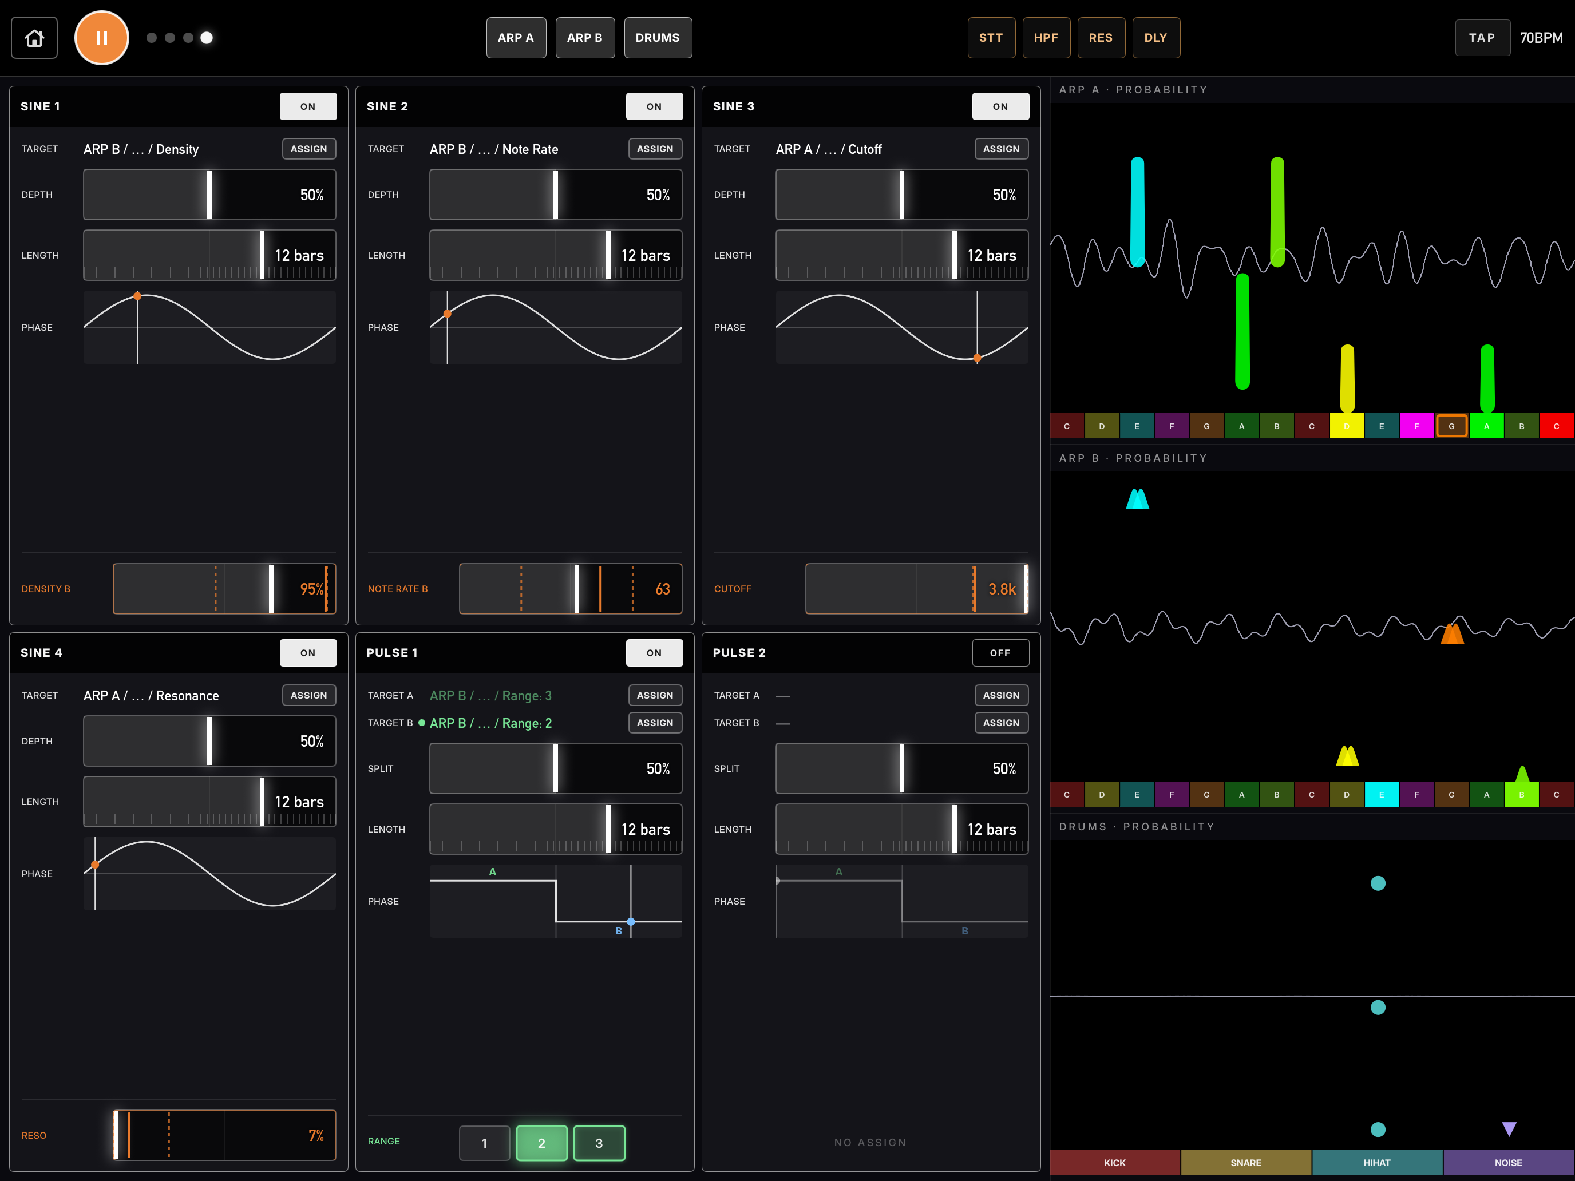Adjust the PULSE 1 SPLIT slider
Screen dimensions: 1575x1181
[555, 769]
